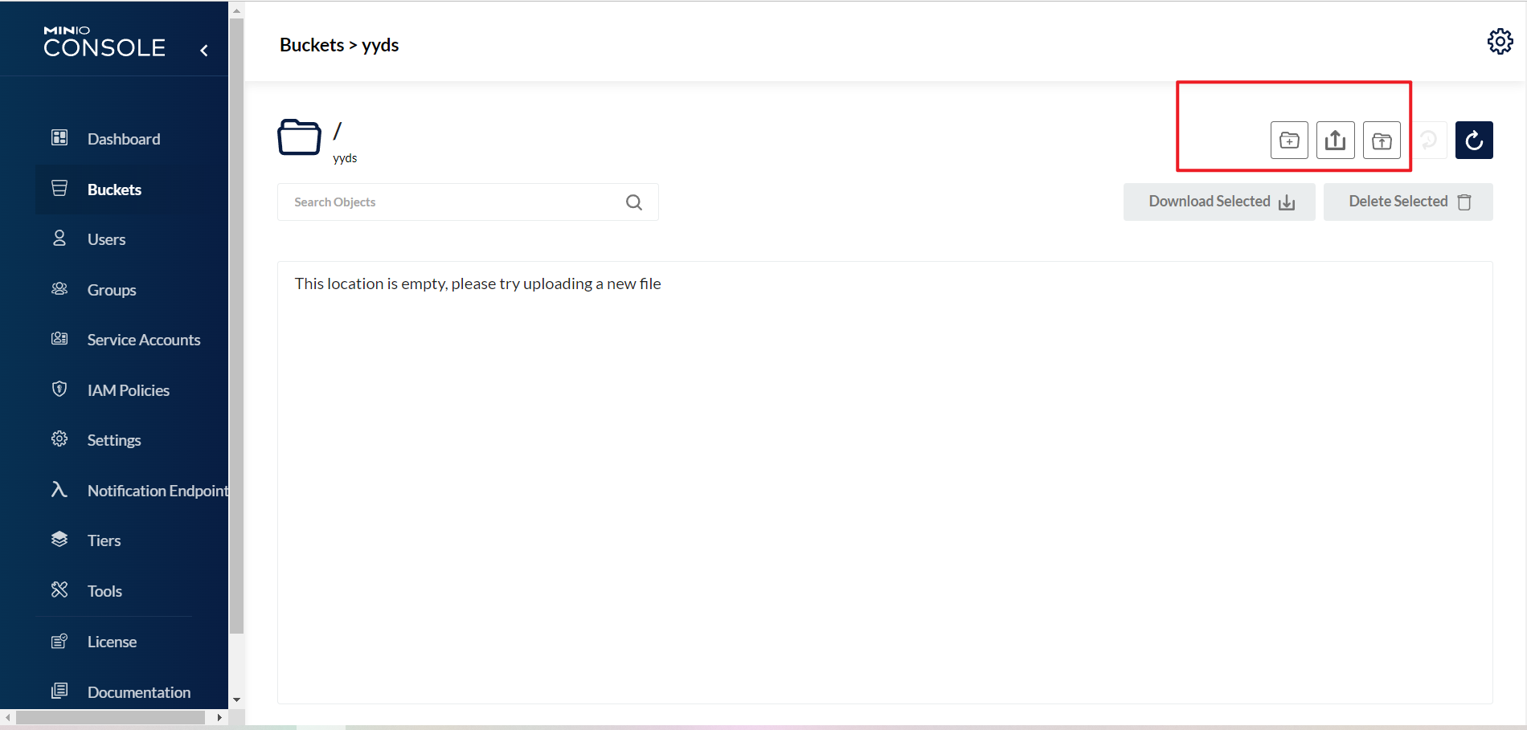
Task: Click the Tools icon
Action: coord(59,589)
